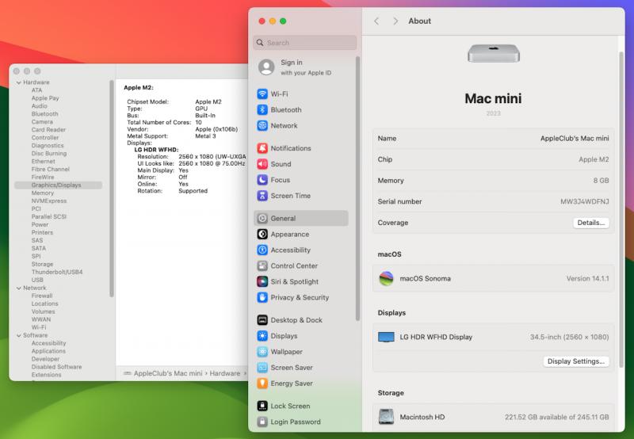Collapse the Hardware section in System Information

pos(17,82)
